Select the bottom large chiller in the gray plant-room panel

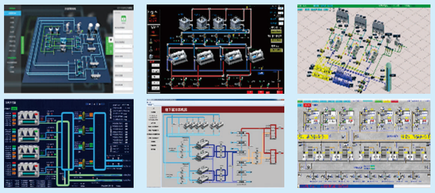click(x=201, y=179)
